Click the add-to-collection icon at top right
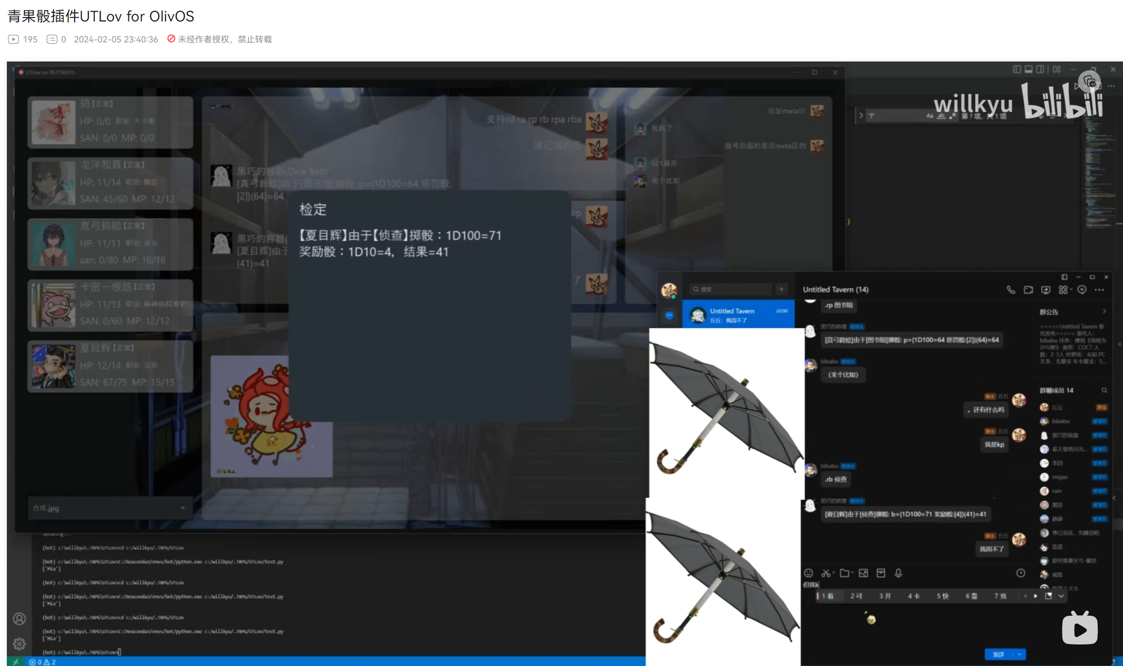 1089,81
